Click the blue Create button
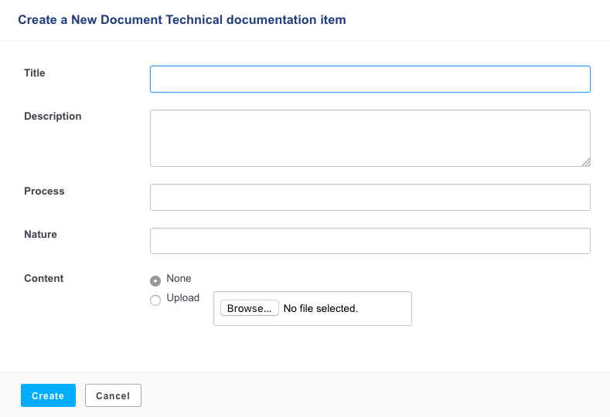Image resolution: width=610 pixels, height=417 pixels. [x=48, y=395]
